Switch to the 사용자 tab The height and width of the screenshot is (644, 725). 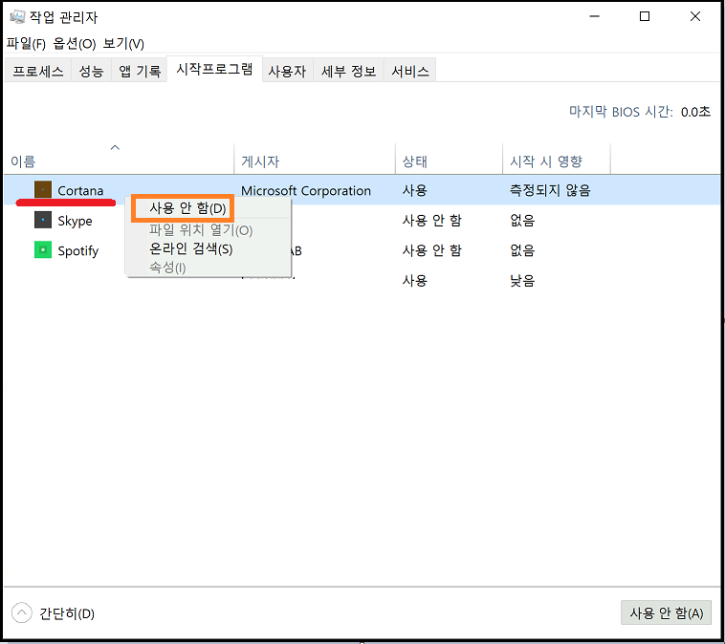coord(287,71)
